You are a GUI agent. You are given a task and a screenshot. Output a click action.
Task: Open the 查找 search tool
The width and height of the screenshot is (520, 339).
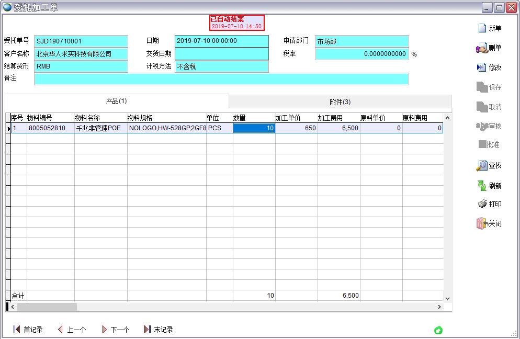pyautogui.click(x=482, y=166)
